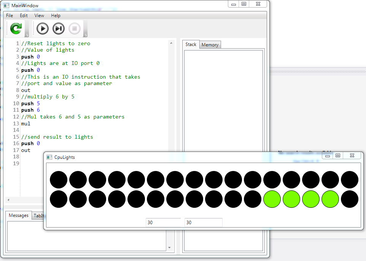
Task: Click last lit green light before final black light
Action: (330, 199)
